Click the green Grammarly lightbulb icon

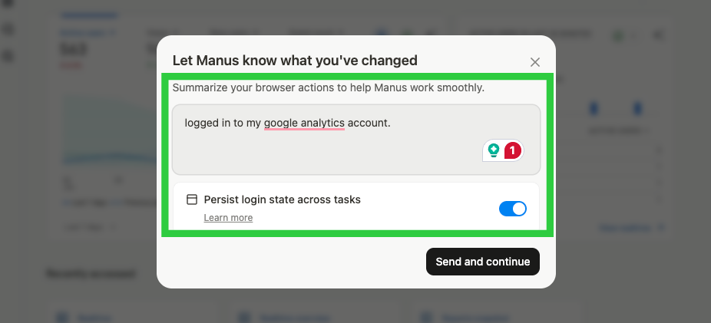pos(494,150)
